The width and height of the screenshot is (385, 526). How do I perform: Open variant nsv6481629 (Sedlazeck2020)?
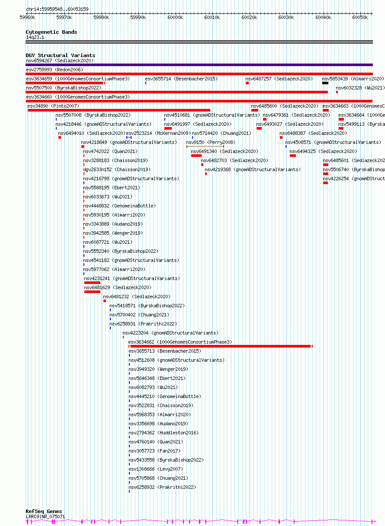[x=118, y=287]
